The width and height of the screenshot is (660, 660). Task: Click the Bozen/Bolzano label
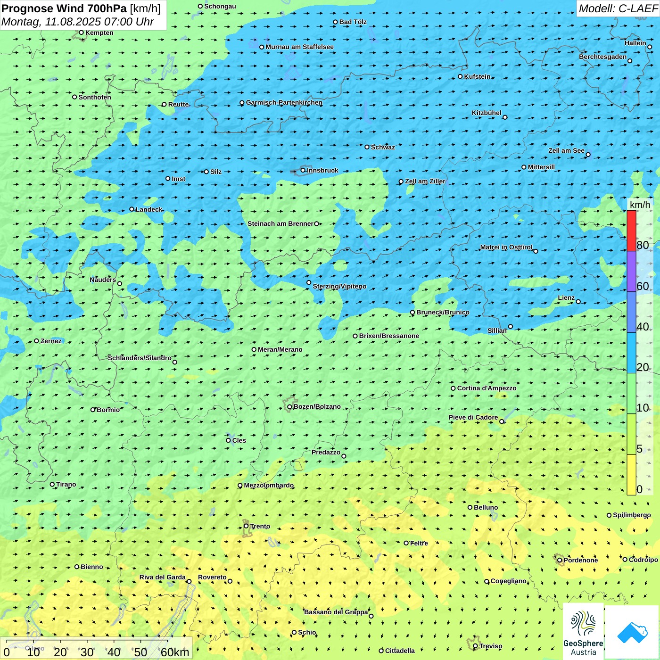point(317,406)
